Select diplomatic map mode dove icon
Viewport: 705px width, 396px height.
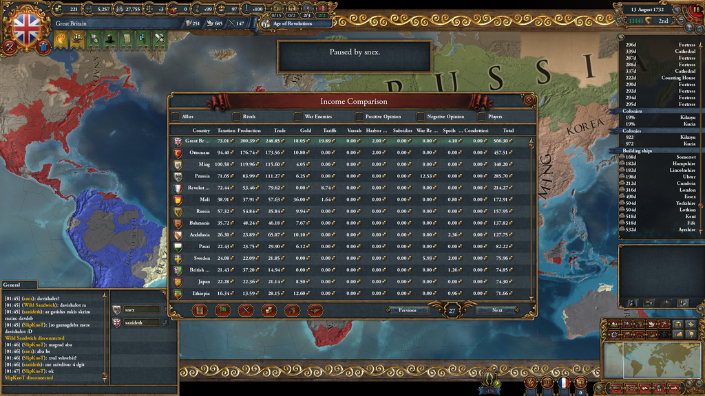[x=651, y=324]
